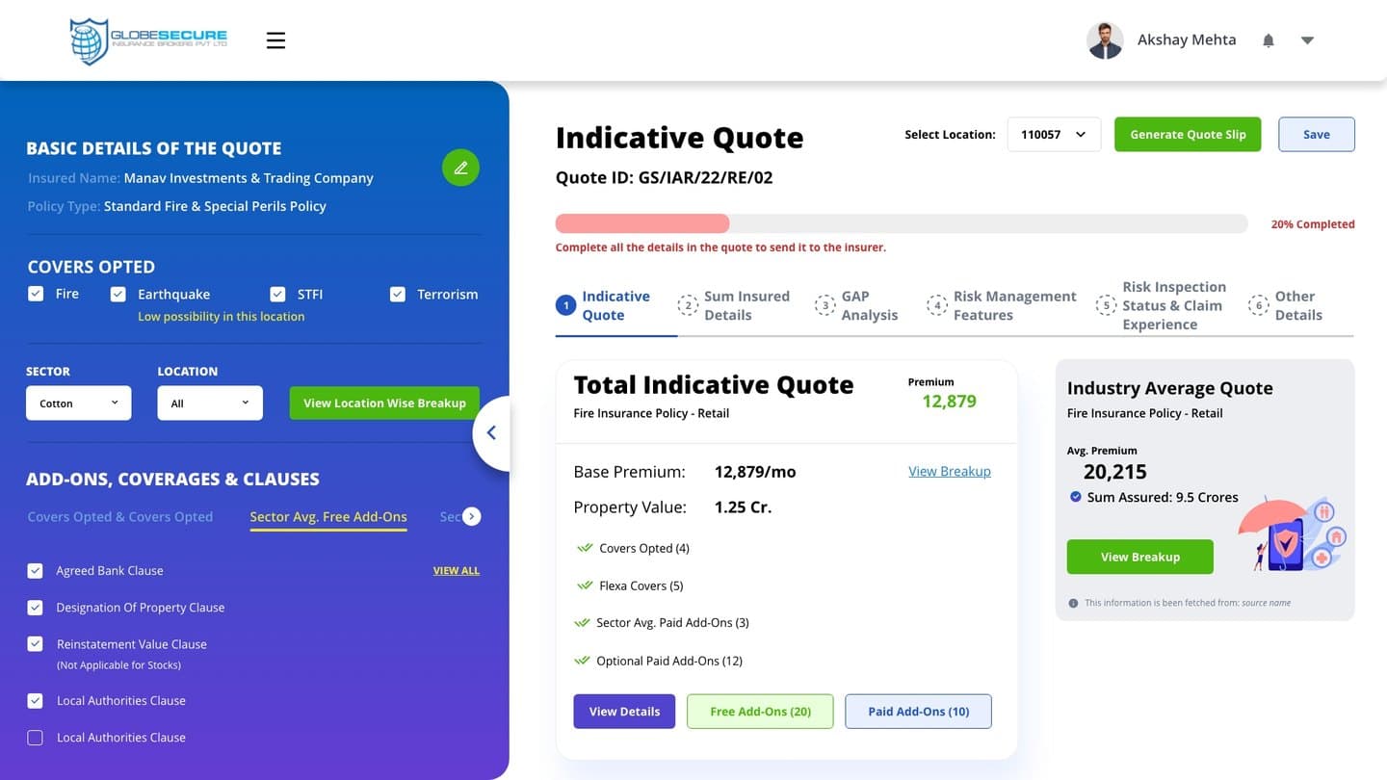The image size is (1387, 780).
Task: Click the Generate Quote Slip button
Action: [1188, 135]
